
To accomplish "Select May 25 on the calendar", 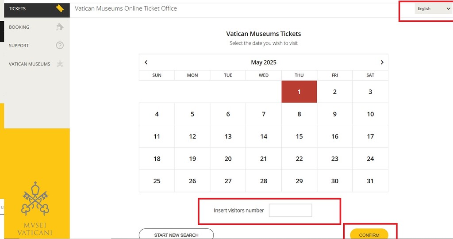I will pos(157,181).
